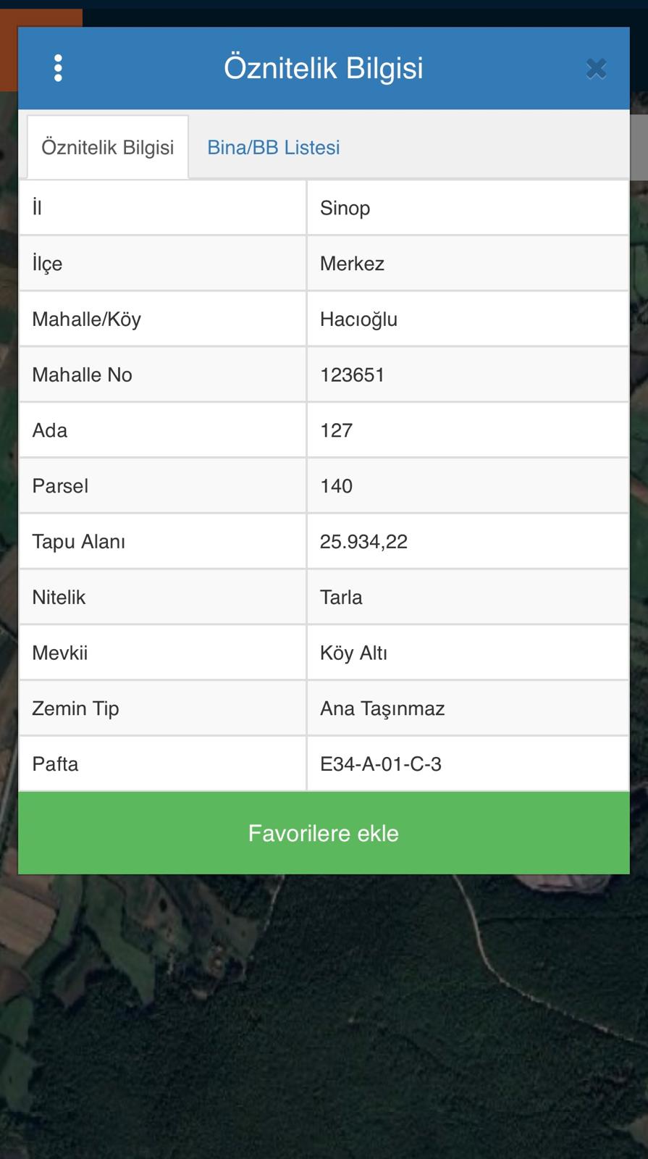648x1159 pixels.
Task: Click the Mahalle/Köy label cell
Action: 86,319
